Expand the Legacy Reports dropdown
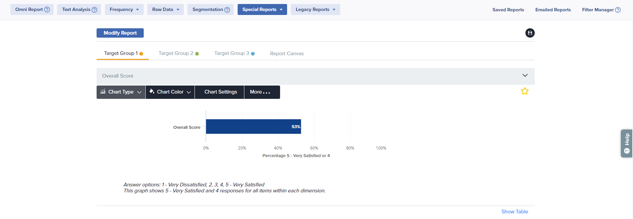Screen dimensions: 633x219 [x=315, y=10]
